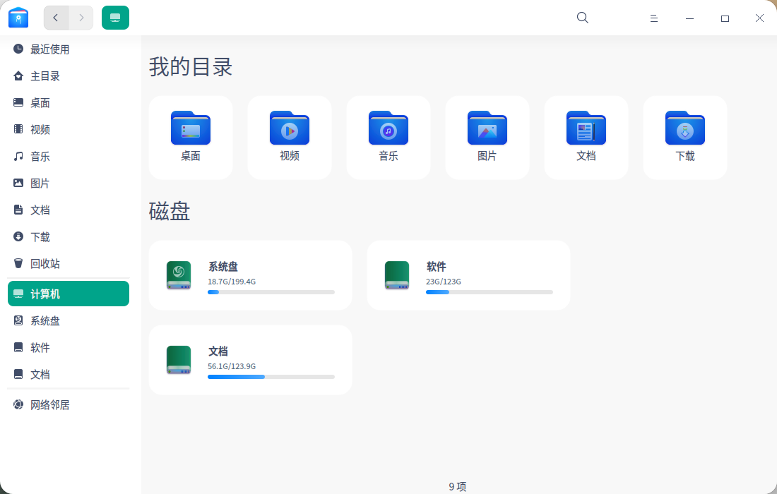Open 视频 from the sidebar
777x494 pixels.
tap(69, 129)
